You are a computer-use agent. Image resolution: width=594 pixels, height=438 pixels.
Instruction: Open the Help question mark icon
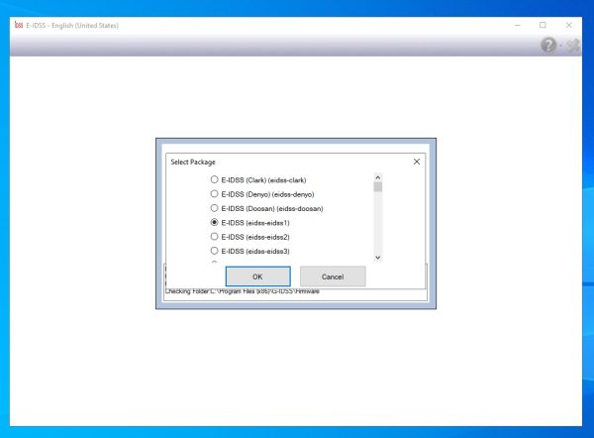pos(548,46)
